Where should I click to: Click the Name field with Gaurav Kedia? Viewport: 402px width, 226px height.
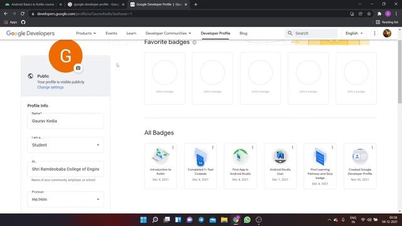pyautogui.click(x=65, y=121)
